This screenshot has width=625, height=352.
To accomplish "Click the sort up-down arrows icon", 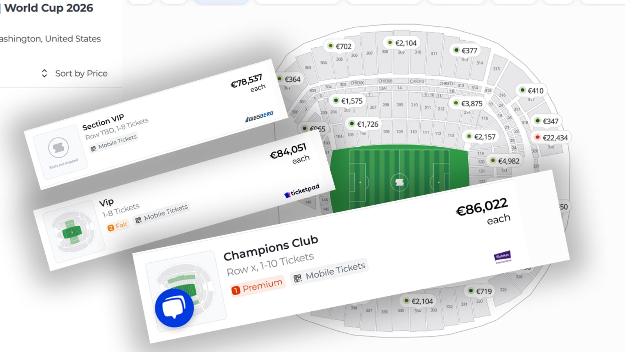I will [x=45, y=74].
